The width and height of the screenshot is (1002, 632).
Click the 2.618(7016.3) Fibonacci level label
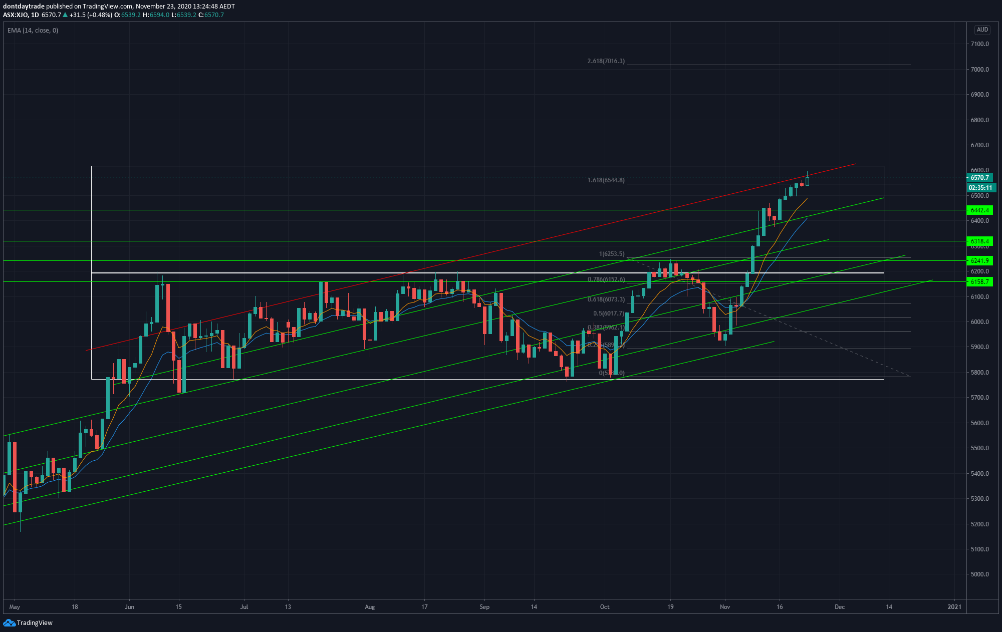[606, 61]
